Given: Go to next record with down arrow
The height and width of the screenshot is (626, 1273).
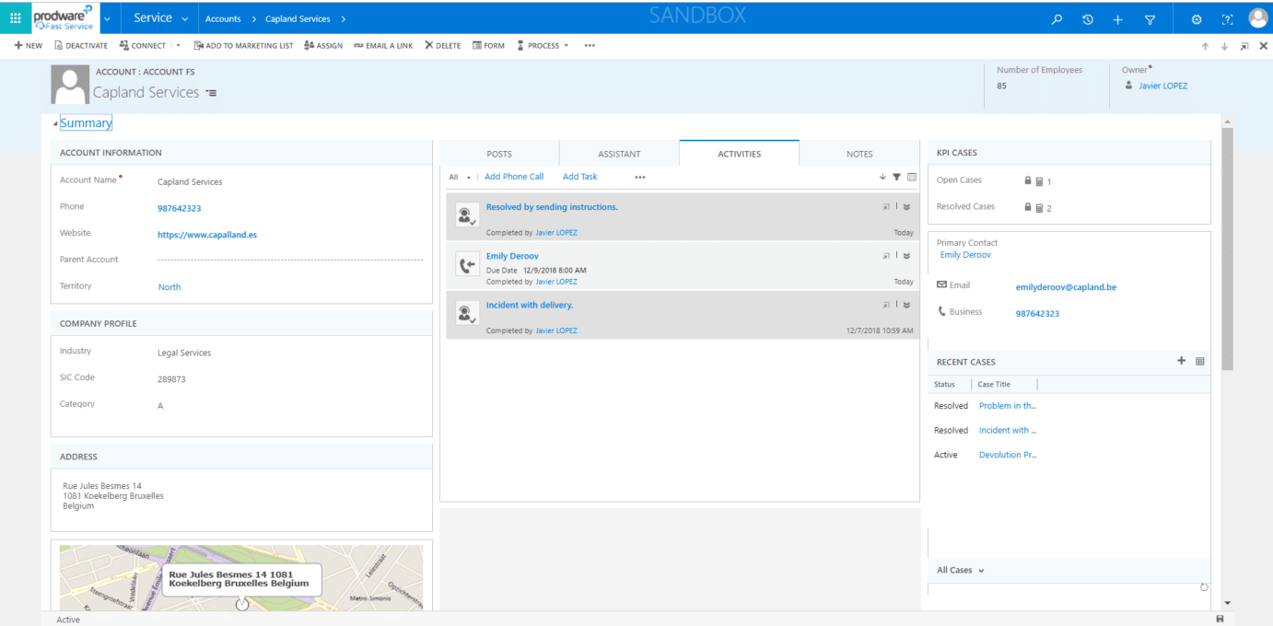Looking at the screenshot, I should coord(1224,46).
